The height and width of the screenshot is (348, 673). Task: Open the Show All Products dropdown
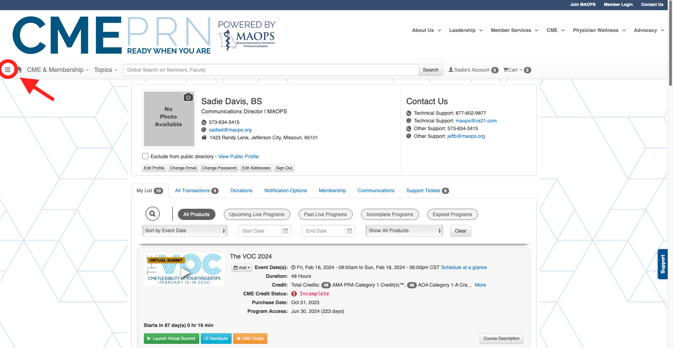click(x=404, y=230)
